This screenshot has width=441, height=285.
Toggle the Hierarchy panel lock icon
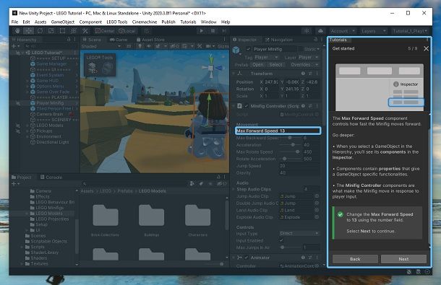69,40
